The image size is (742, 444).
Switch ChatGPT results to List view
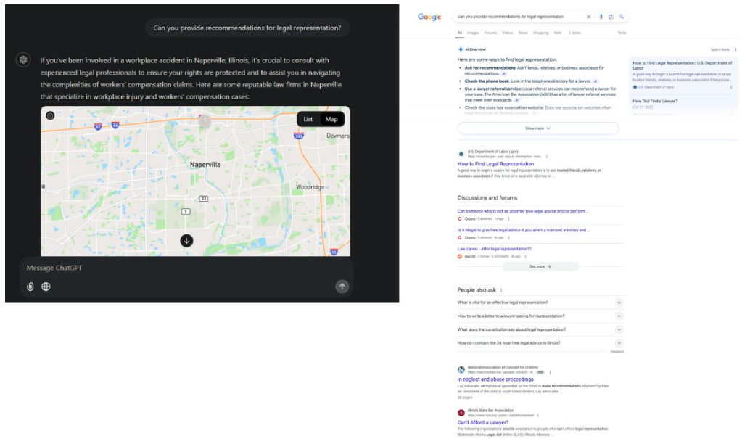pos(308,119)
